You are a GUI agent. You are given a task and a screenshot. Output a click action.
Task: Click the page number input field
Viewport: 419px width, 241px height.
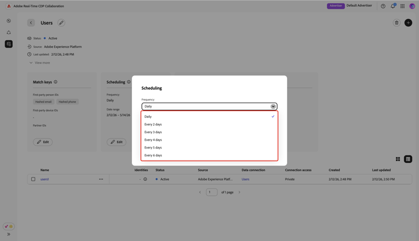[212, 192]
